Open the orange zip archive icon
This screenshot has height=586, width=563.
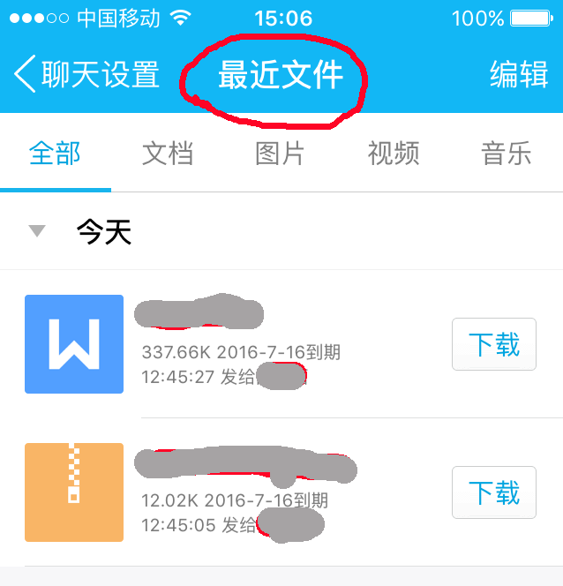click(74, 492)
